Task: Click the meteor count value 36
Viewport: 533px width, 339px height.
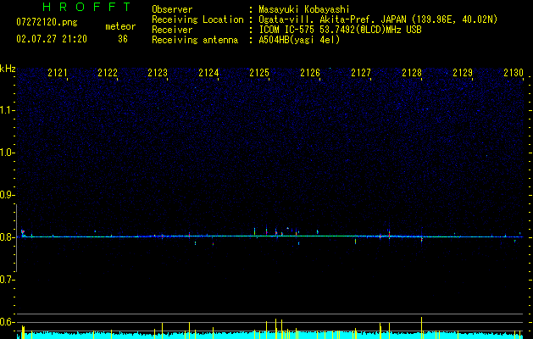Action: click(123, 39)
